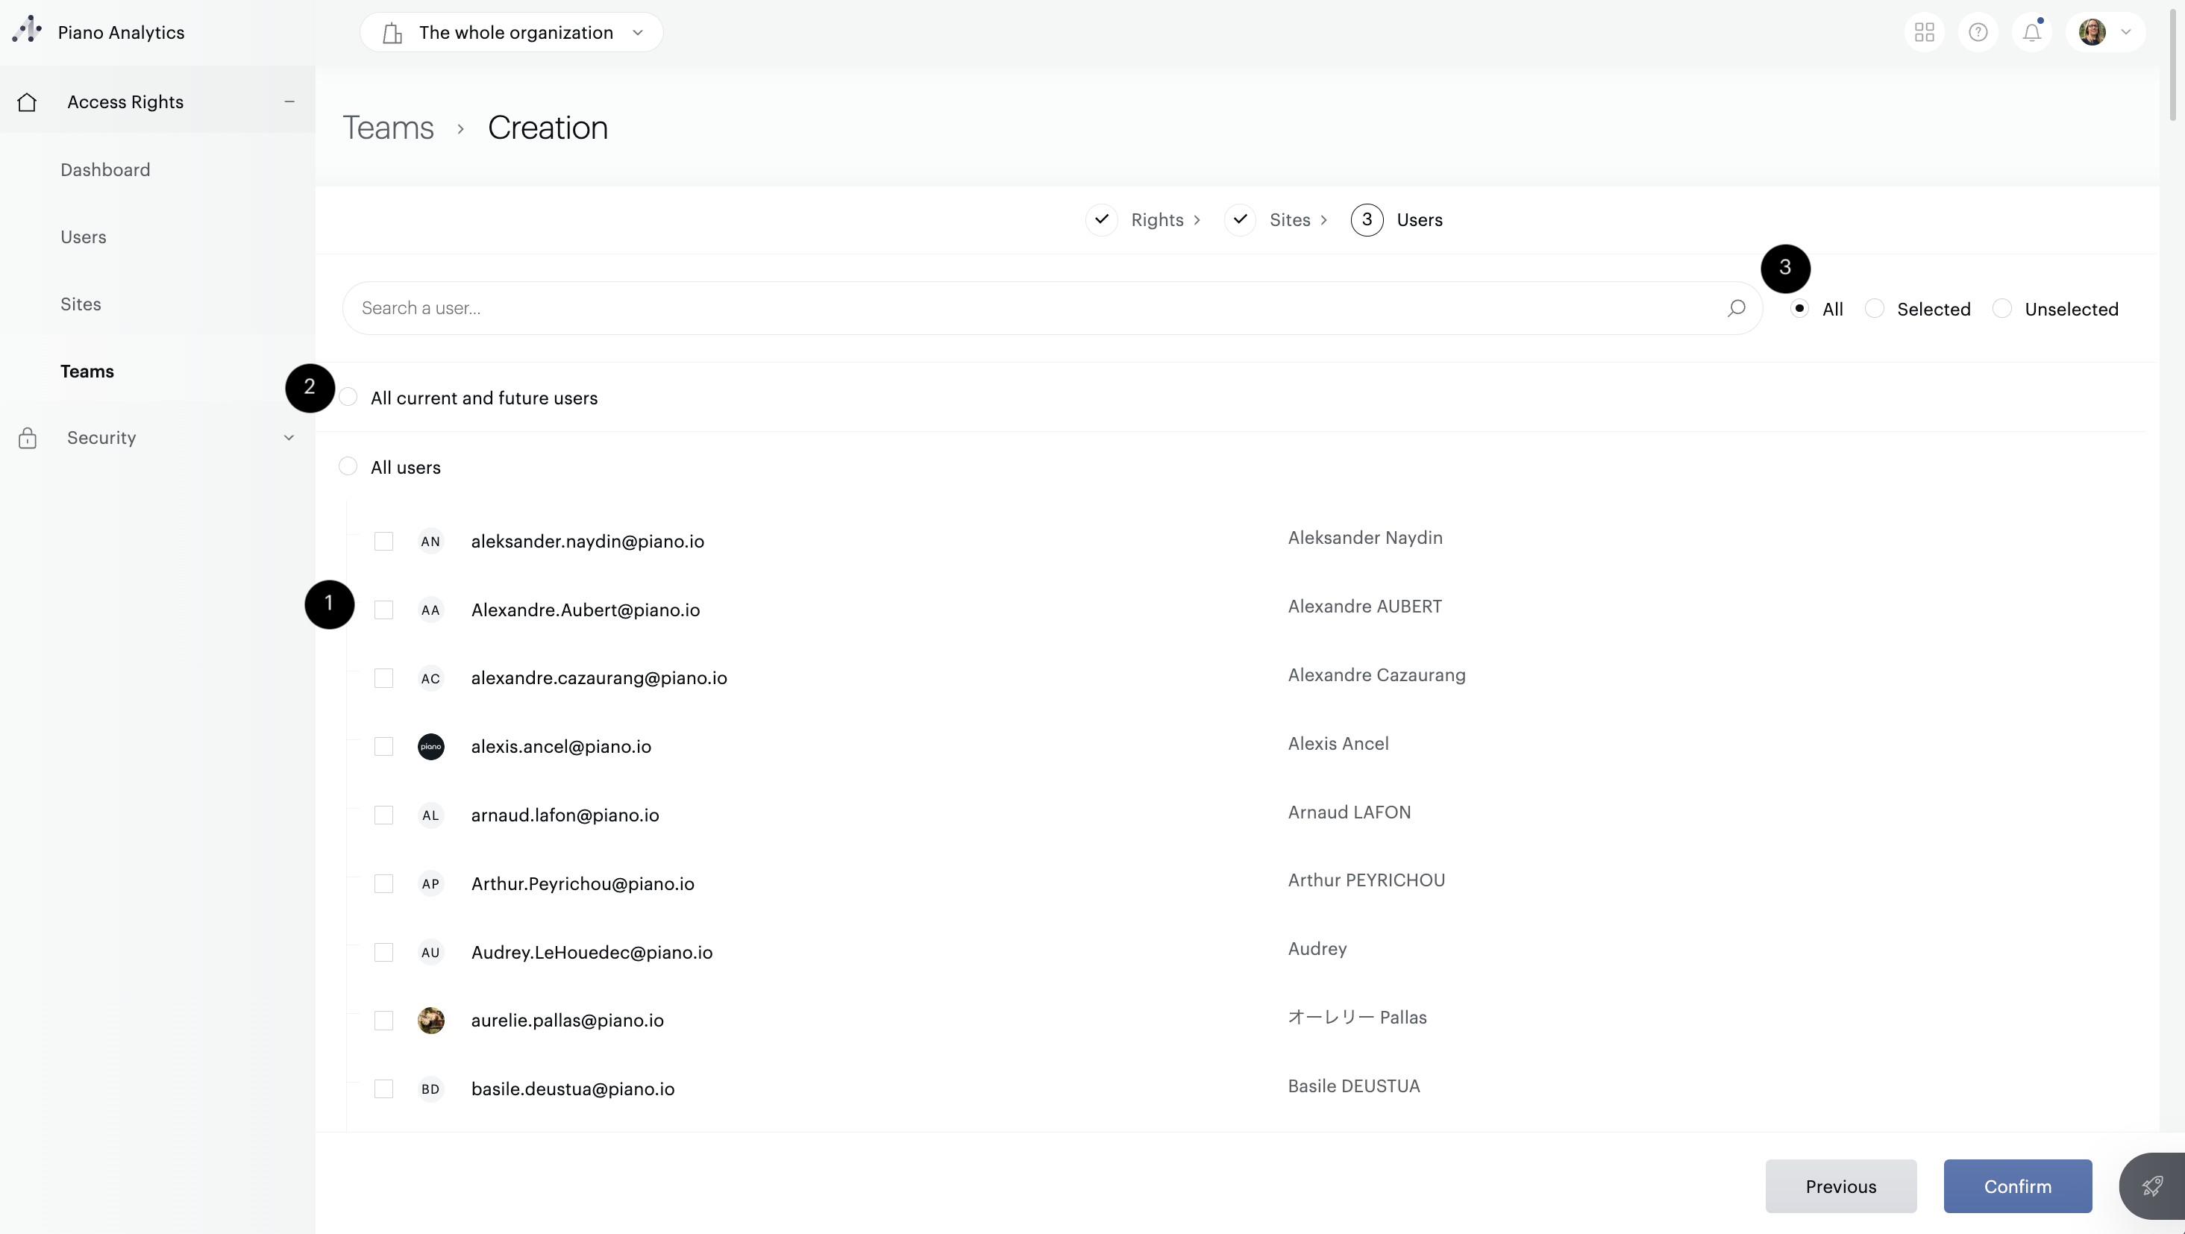2185x1234 pixels.
Task: Click the rocket icon button
Action: (x=2151, y=1185)
